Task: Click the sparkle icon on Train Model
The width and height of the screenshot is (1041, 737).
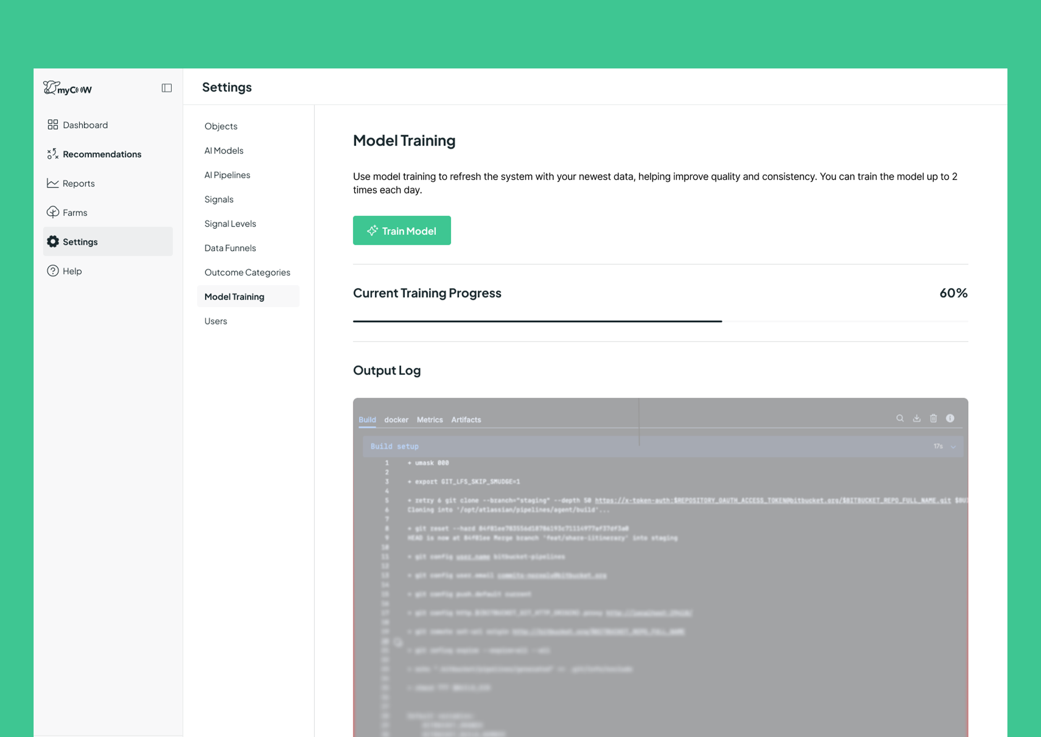Action: [372, 231]
